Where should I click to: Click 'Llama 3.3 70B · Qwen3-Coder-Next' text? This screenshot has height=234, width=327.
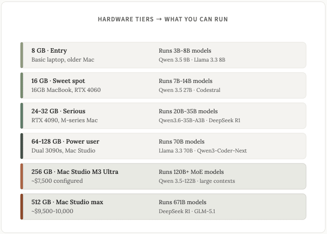point(203,151)
